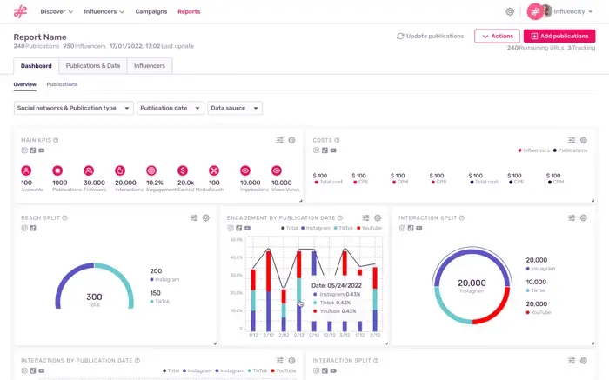Open filter sliders in Costs card
The width and height of the screenshot is (609, 380).
pyautogui.click(x=572, y=140)
